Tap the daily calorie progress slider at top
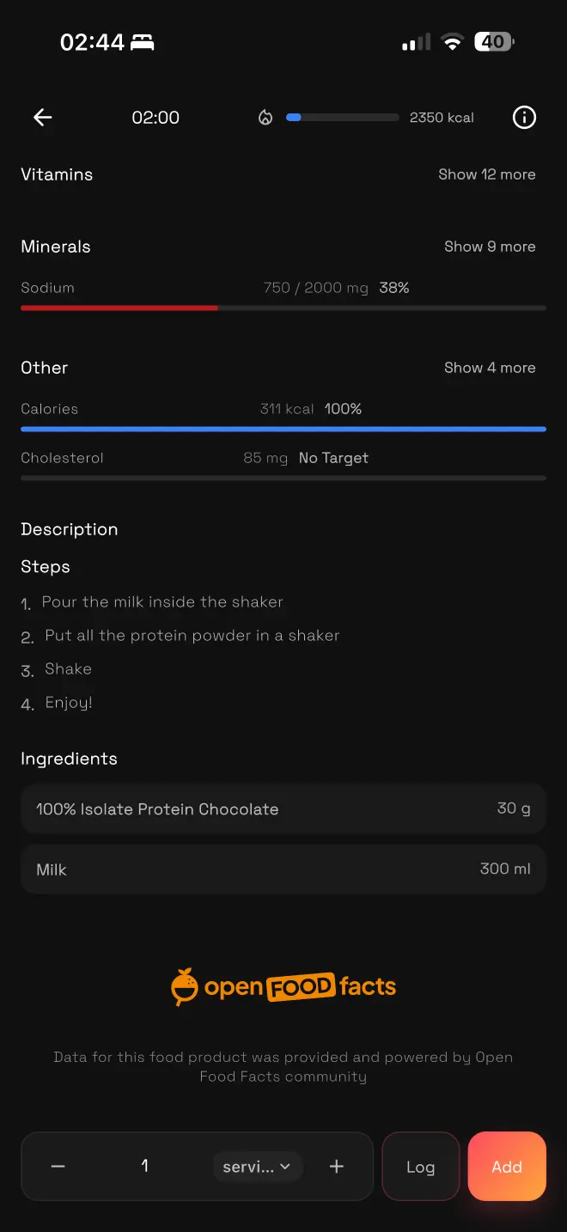This screenshot has height=1232, width=567. coord(342,117)
